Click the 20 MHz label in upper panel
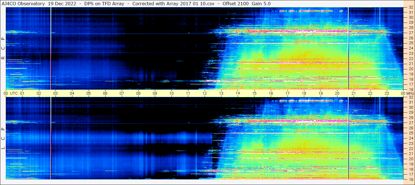Screen dimensions: 415x185 point(411,69)
